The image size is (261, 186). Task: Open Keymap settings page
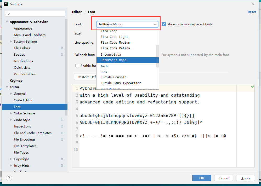(x=16, y=81)
